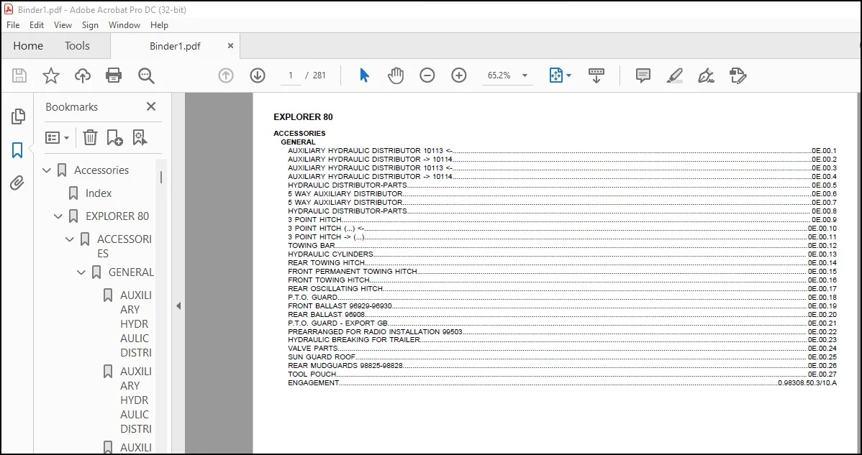Open the File menu
The image size is (862, 455).
point(13,24)
